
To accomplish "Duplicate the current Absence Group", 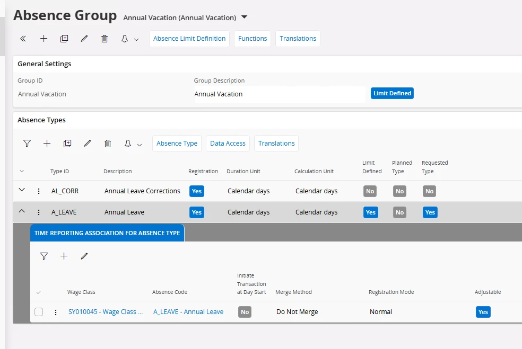I will click(64, 39).
